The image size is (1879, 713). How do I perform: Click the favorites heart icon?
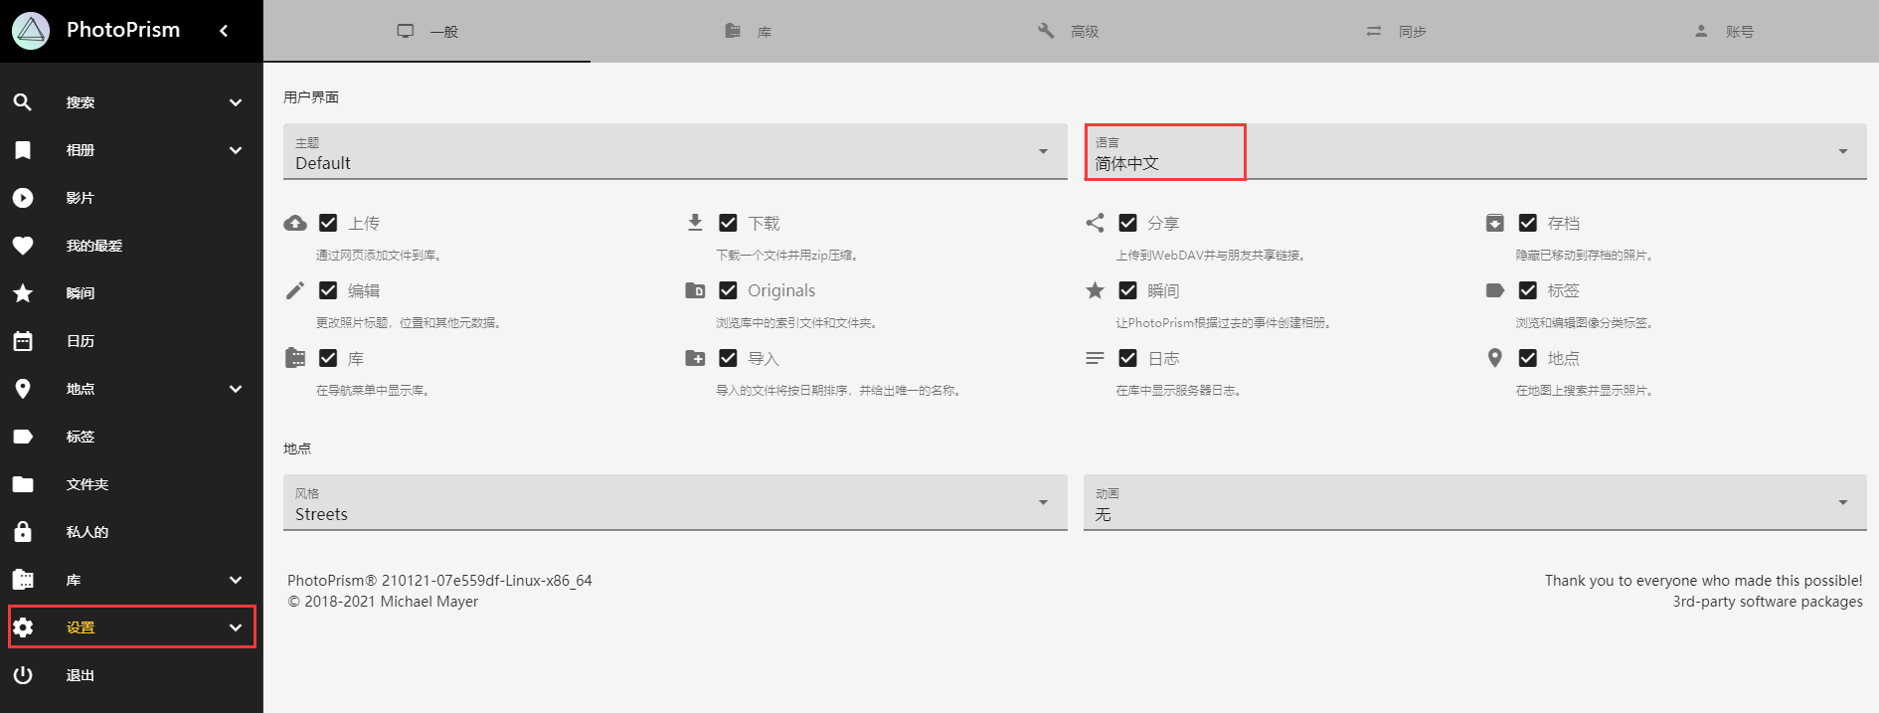point(23,246)
